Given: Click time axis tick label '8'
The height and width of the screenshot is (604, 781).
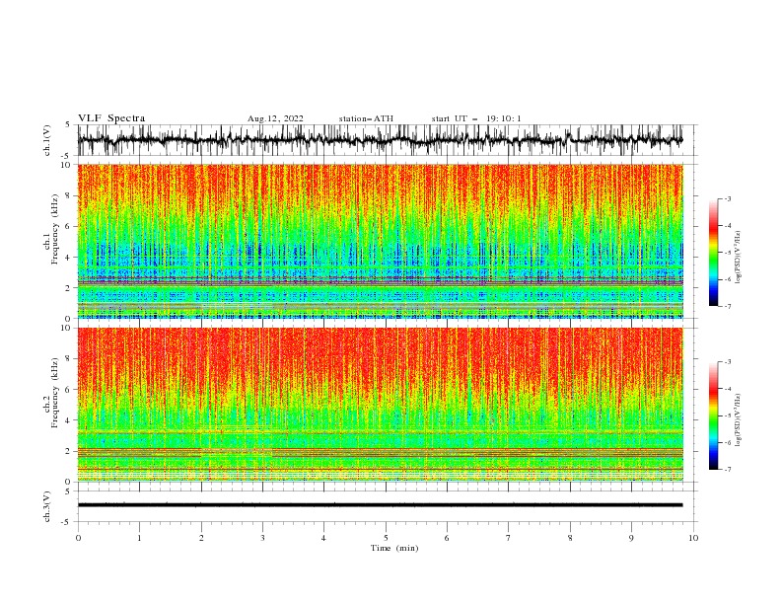Looking at the screenshot, I should [x=570, y=538].
